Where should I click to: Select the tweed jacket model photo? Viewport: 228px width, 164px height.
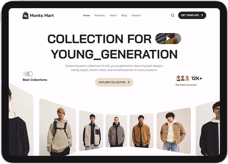tap(116, 131)
